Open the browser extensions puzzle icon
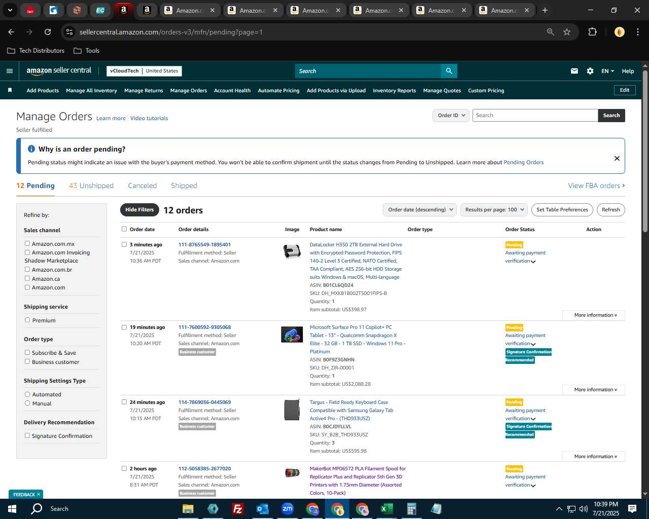 click(x=592, y=32)
